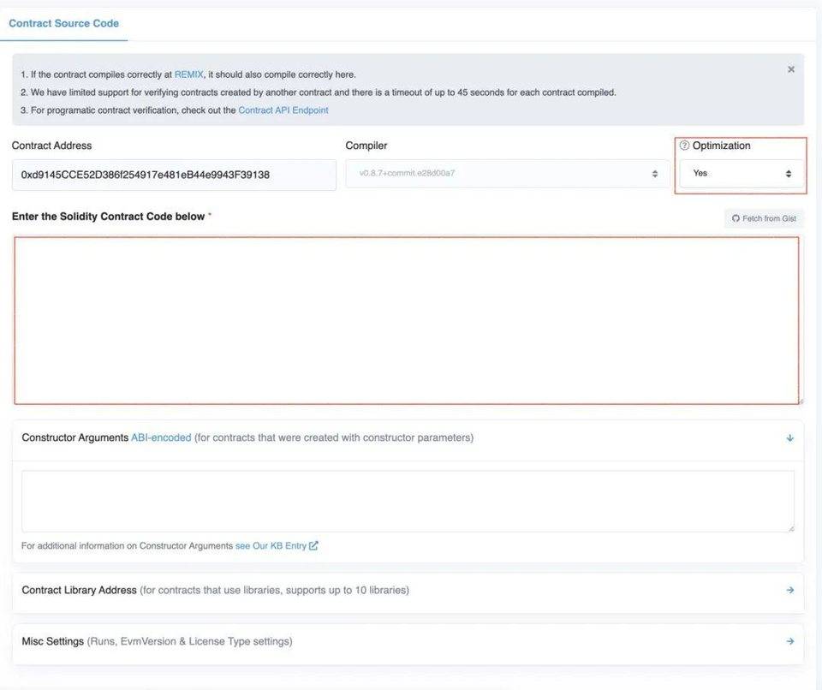Collapse Constructor Arguments using down arrow
Image resolution: width=822 pixels, height=690 pixels.
coord(790,437)
